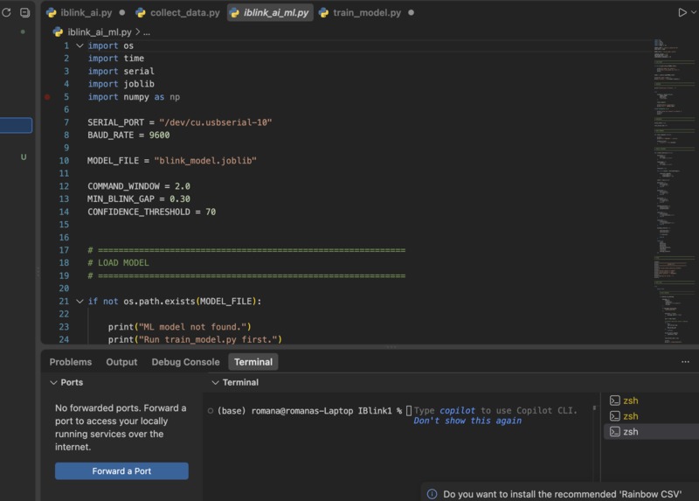Open the panel more actions ellipsis
Screen dimensions: 699x501
(685, 362)
